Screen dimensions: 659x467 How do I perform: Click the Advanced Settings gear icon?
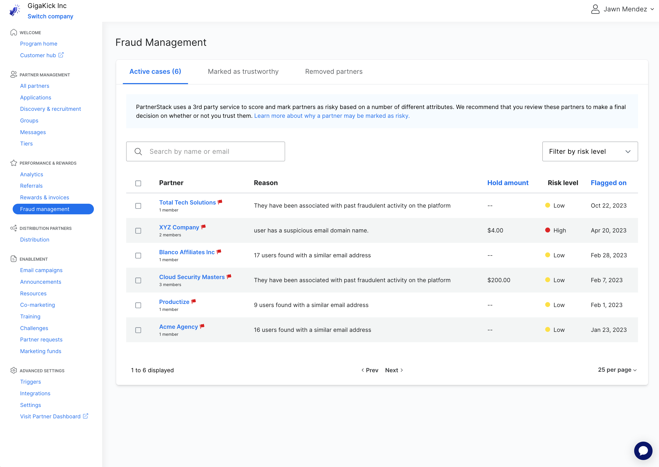point(14,370)
